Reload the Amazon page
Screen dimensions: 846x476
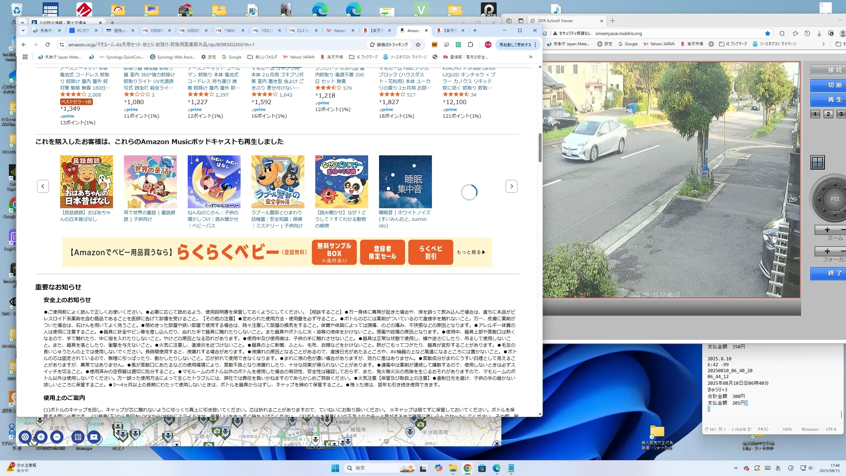48,45
